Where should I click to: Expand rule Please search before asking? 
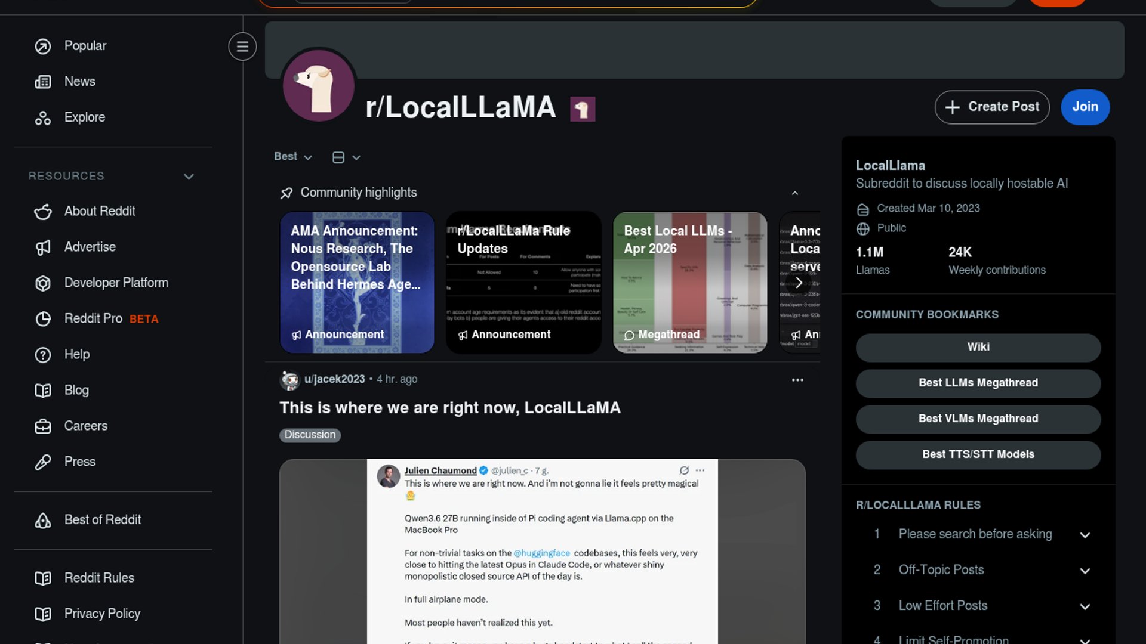(1085, 535)
